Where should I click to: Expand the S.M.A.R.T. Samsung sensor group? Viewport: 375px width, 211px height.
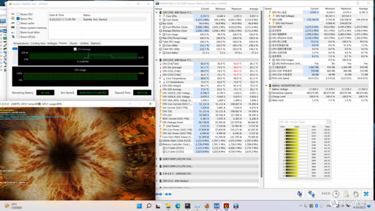click(x=157, y=174)
